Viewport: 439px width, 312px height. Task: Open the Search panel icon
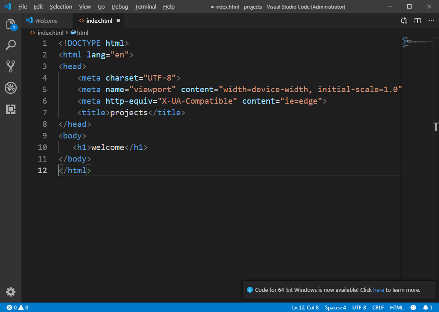coord(11,45)
